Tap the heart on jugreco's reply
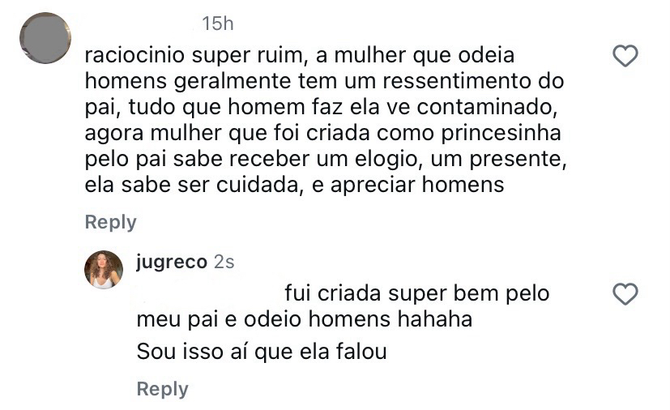The width and height of the screenshot is (670, 410). point(625,294)
